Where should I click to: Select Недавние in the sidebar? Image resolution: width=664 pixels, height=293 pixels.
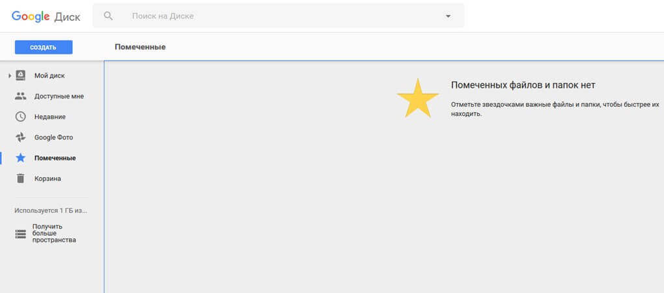50,117
